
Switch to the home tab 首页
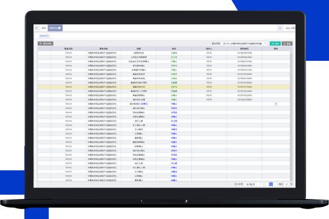coord(44,28)
